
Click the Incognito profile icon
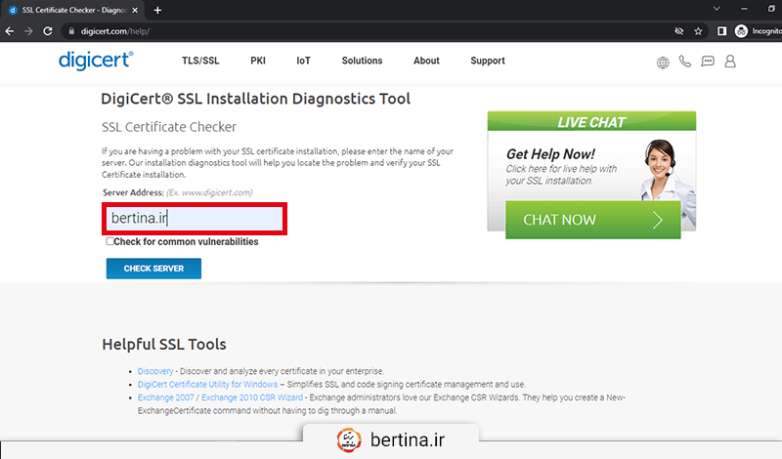pos(741,31)
